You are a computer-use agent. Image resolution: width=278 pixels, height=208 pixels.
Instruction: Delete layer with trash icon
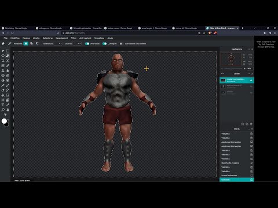(251, 124)
